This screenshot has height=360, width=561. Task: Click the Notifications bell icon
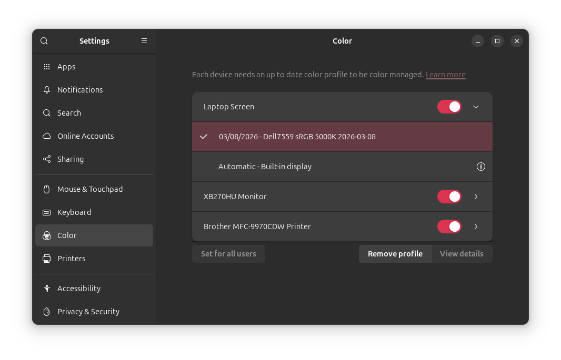click(x=47, y=90)
